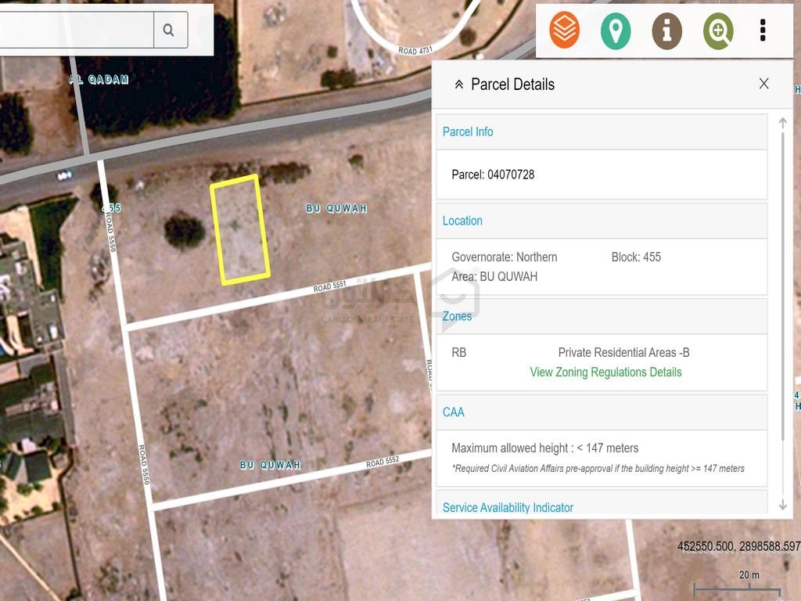Activate the green zoom-in magnifier tool
Screen dimensions: 801x601
(718, 31)
